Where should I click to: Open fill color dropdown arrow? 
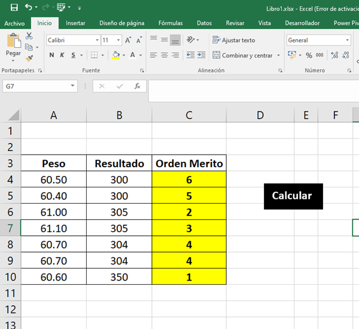pyautogui.click(x=124, y=56)
